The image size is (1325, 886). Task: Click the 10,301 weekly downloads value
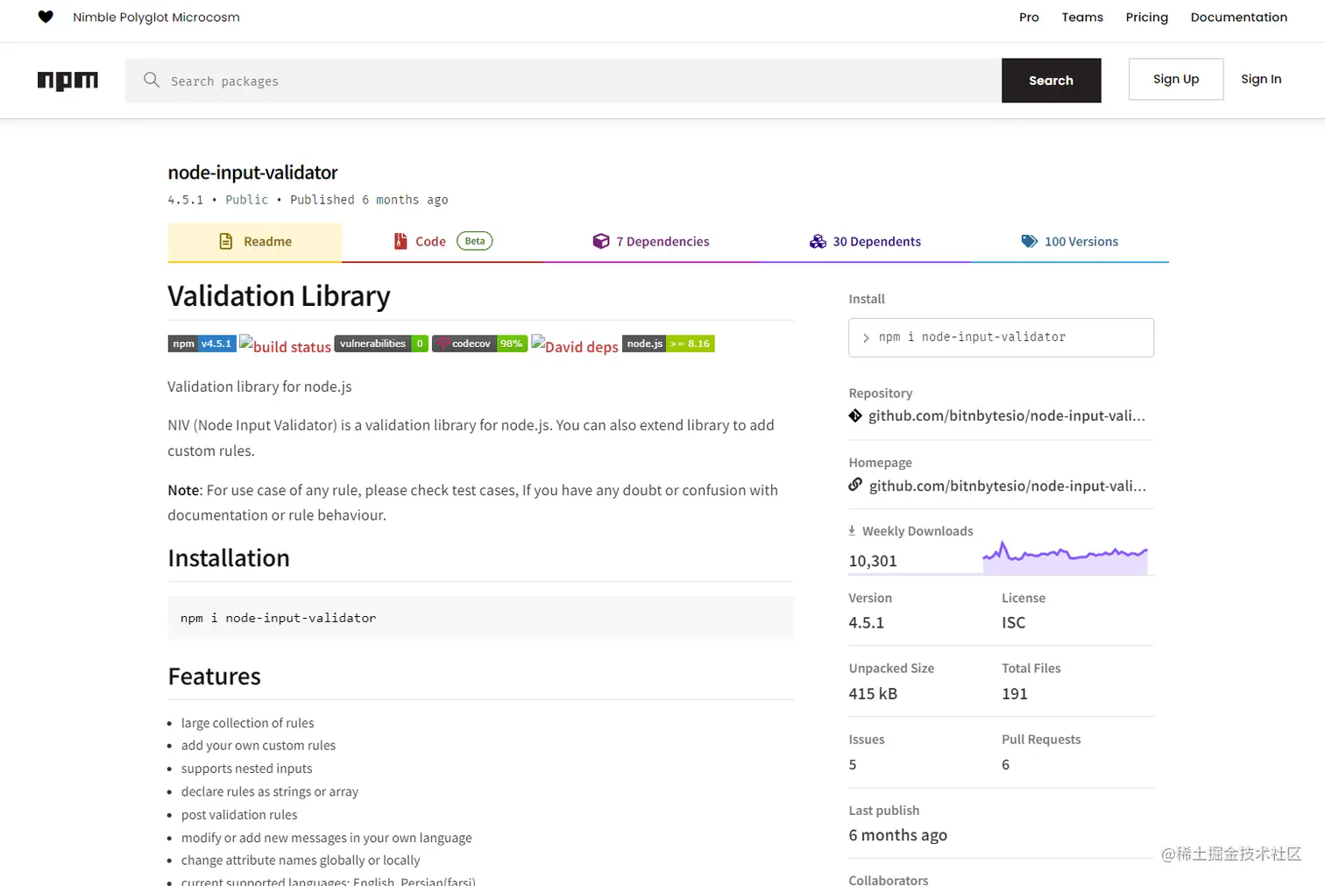click(x=873, y=561)
